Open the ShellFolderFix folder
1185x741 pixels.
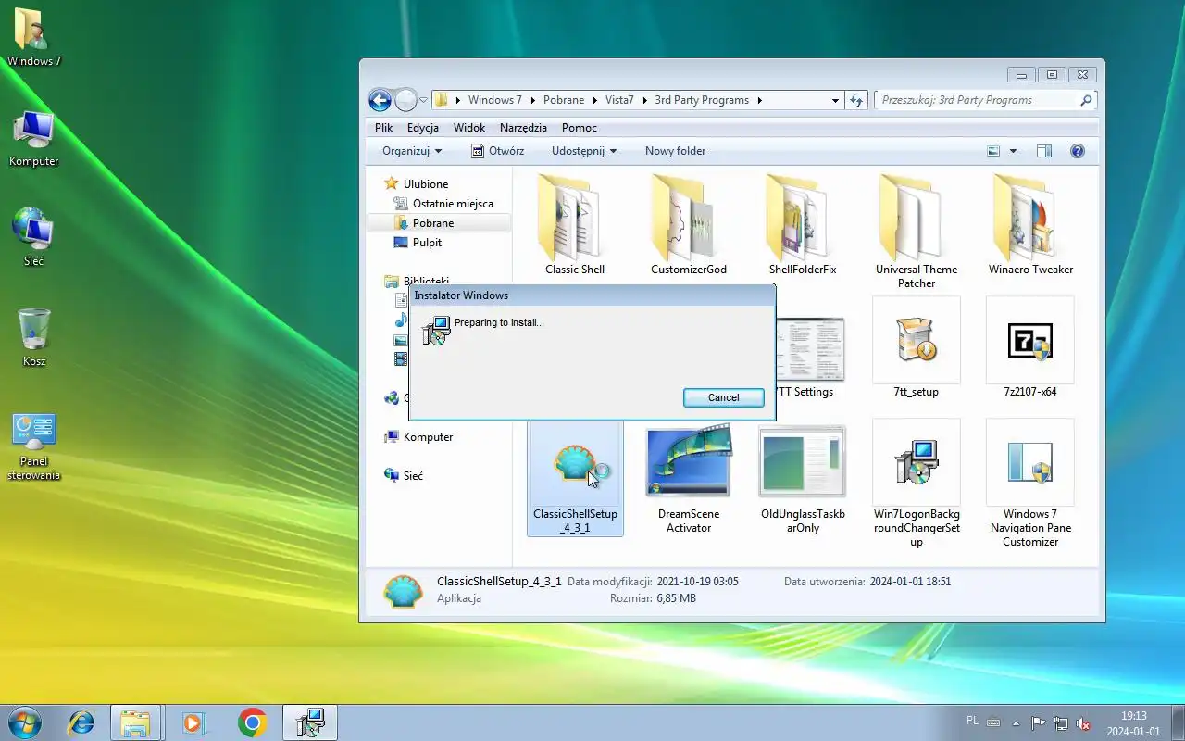803,224
